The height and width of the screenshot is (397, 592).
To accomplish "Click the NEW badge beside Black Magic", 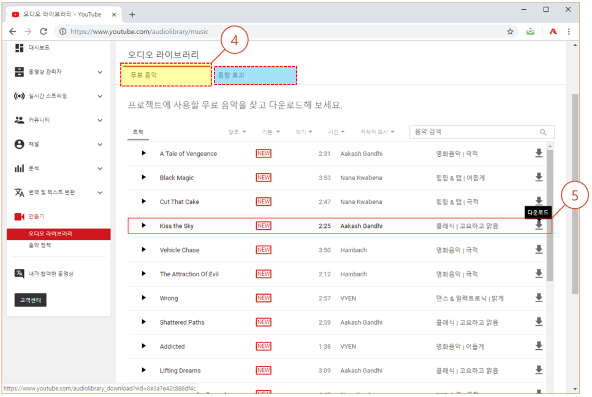I will (264, 178).
